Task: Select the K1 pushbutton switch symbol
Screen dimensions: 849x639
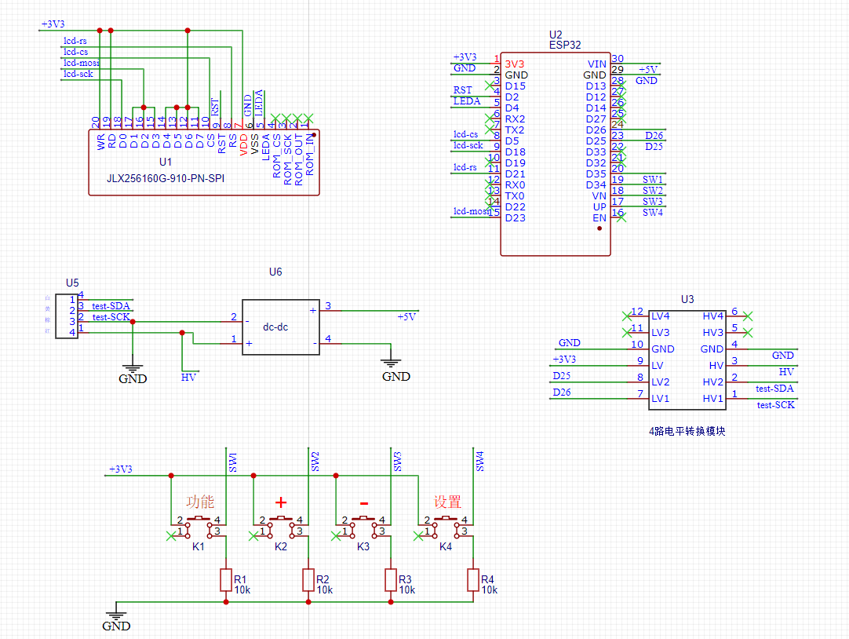Action: tap(199, 528)
